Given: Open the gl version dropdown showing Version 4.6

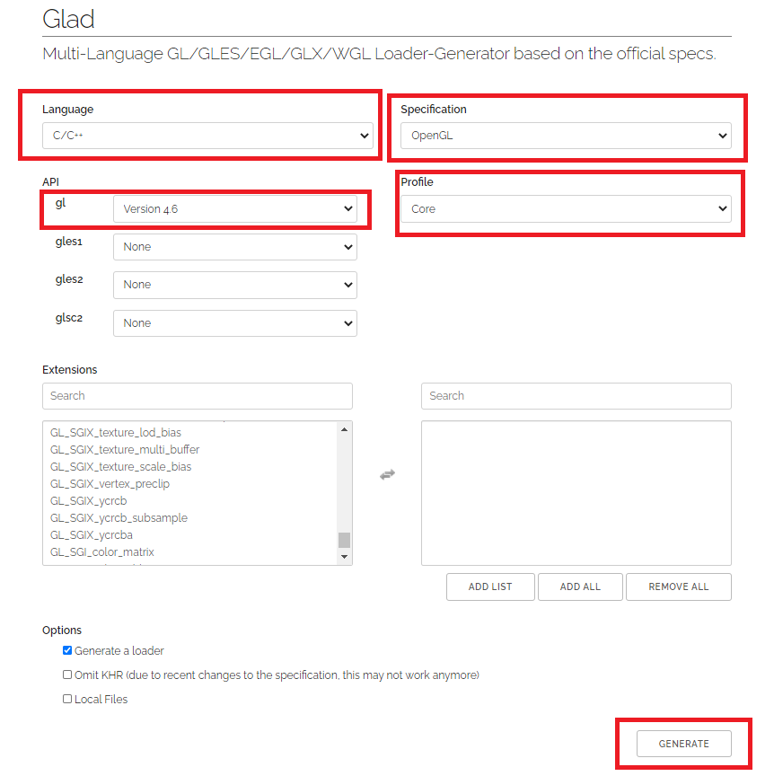Looking at the screenshot, I should click(x=235, y=208).
